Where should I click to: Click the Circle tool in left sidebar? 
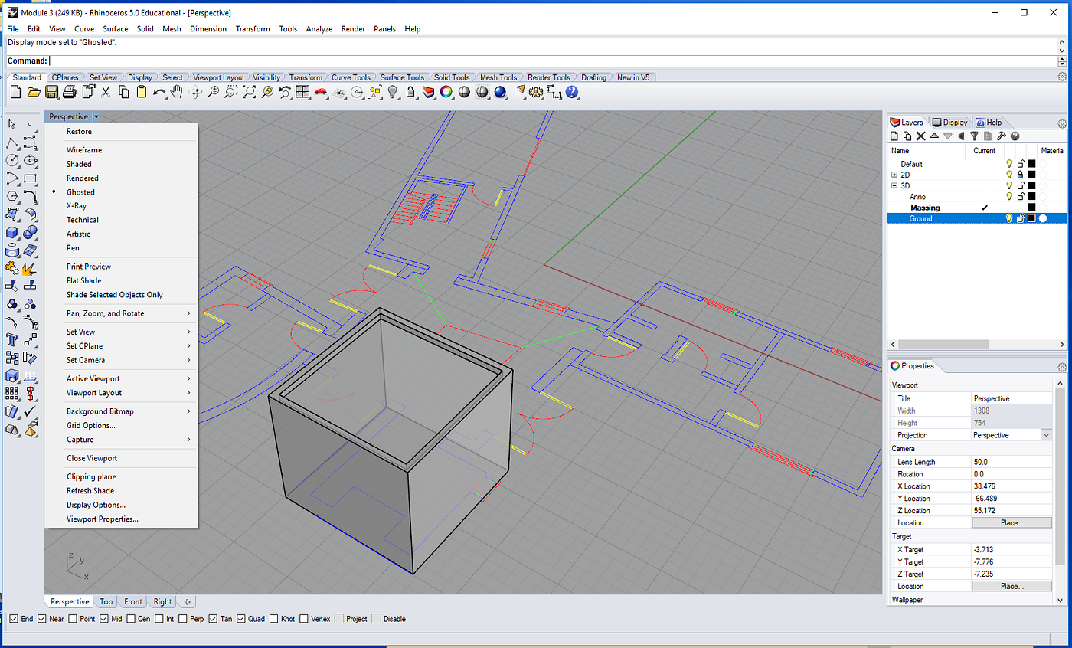11,161
